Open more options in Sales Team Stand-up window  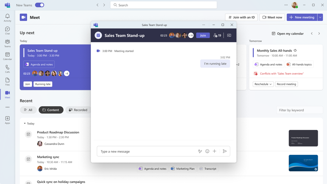(x=204, y=25)
